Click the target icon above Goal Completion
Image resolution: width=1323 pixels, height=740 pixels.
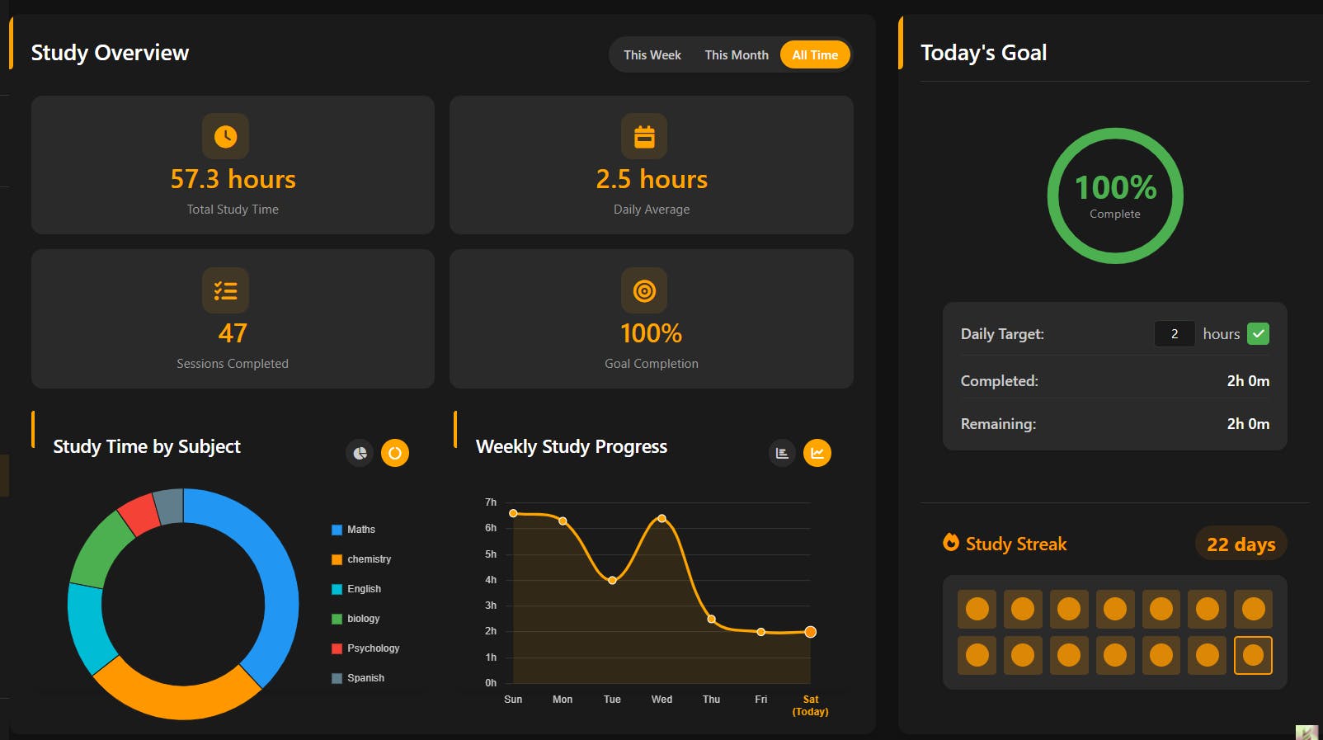tap(644, 290)
